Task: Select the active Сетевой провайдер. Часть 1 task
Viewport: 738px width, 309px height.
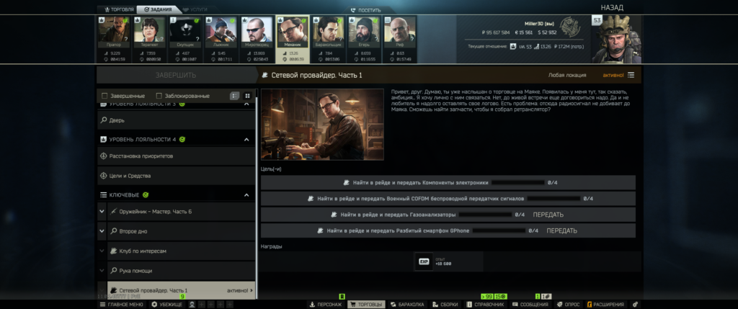Action: [x=181, y=290]
